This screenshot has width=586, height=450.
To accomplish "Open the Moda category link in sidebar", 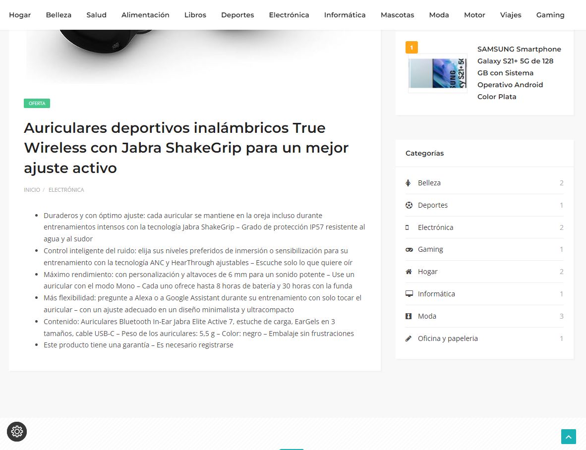I will (x=427, y=316).
